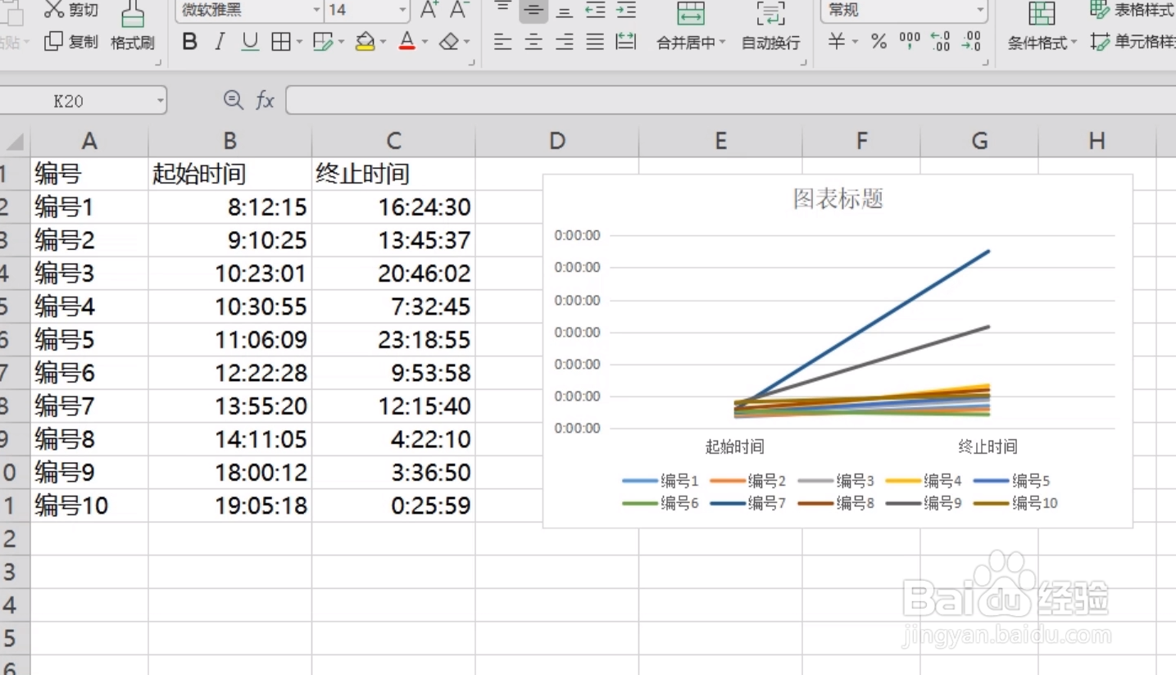The width and height of the screenshot is (1176, 675).
Task: Open number format dropdown 常规
Action: click(x=904, y=10)
